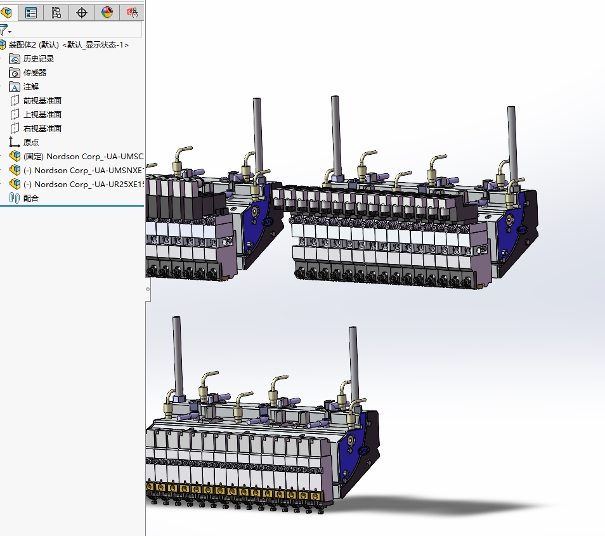Click the 右视基准面 plane icon
This screenshot has height=536, width=605.
(15, 128)
